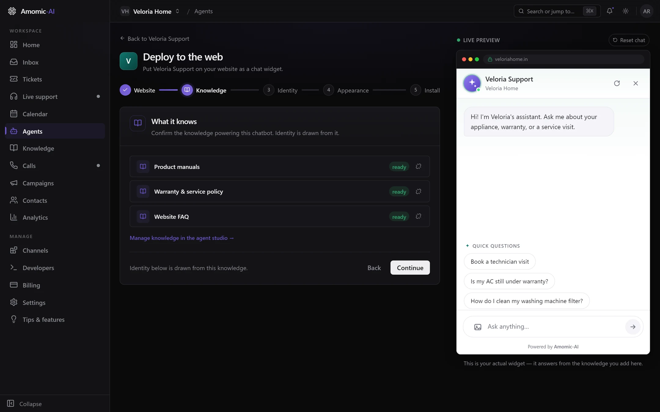Open Billing page
Screen dimensions: 660x412
click(x=55, y=285)
